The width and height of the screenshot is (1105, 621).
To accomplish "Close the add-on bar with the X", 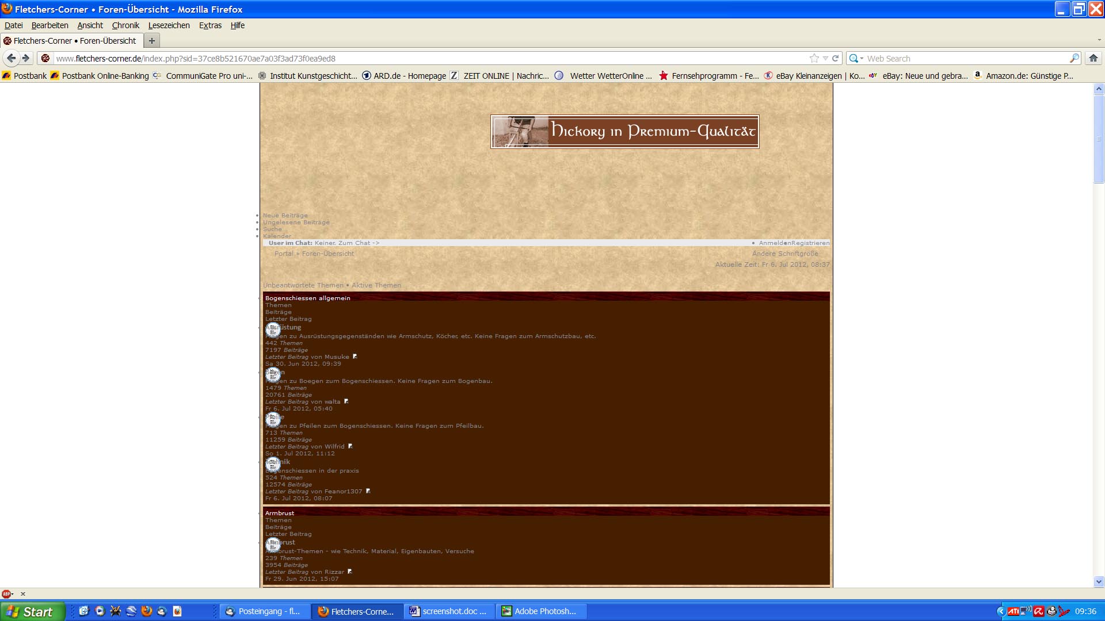I will [23, 594].
